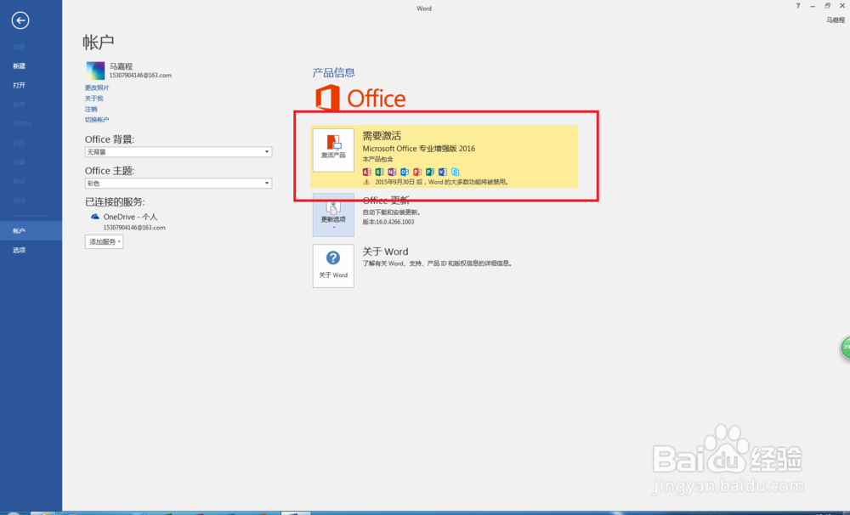Open the Office 主题 dropdown
850x515 pixels.
(x=267, y=183)
